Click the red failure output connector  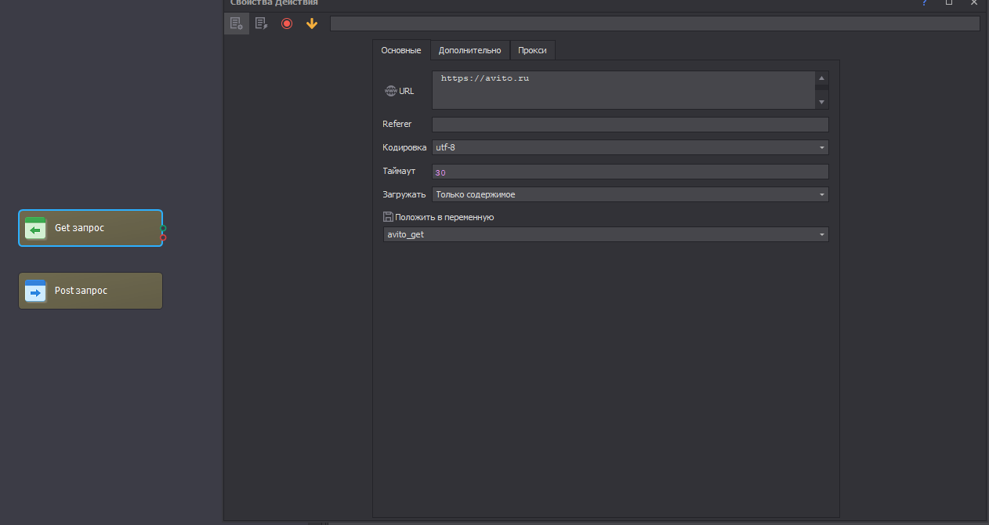pos(163,237)
